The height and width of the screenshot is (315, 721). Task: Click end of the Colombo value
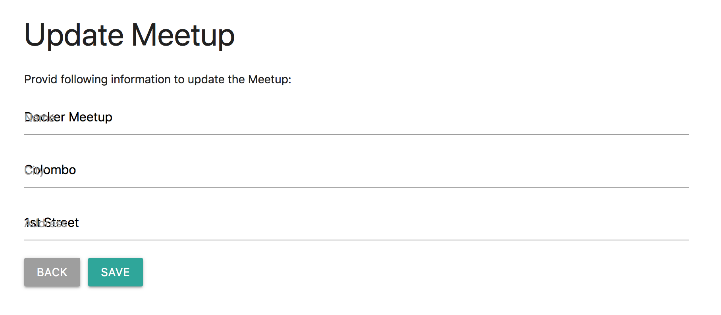click(75, 170)
